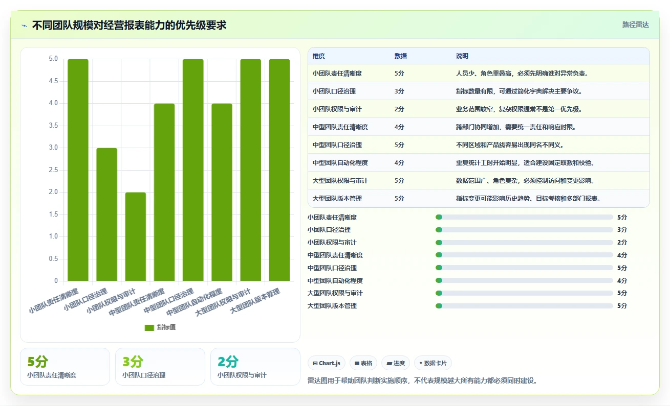Click the 中型团队责任清晰度 progress bar
Image resolution: width=670 pixels, height=406 pixels.
tap(524, 255)
